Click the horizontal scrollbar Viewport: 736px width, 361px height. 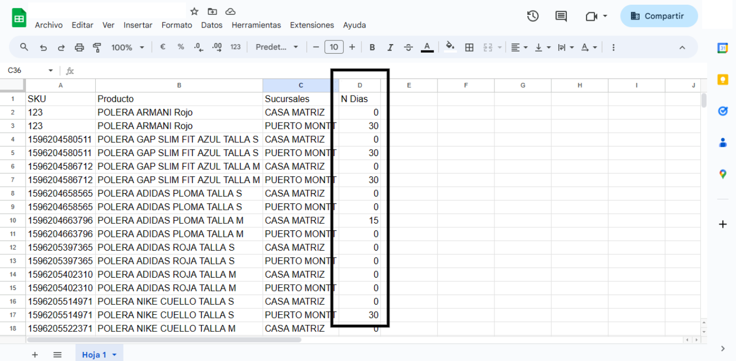[x=164, y=340]
